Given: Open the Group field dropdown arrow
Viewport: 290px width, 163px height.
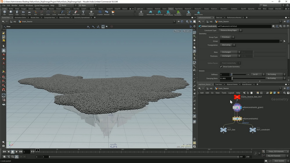Looking at the screenshot, I should [281, 41].
